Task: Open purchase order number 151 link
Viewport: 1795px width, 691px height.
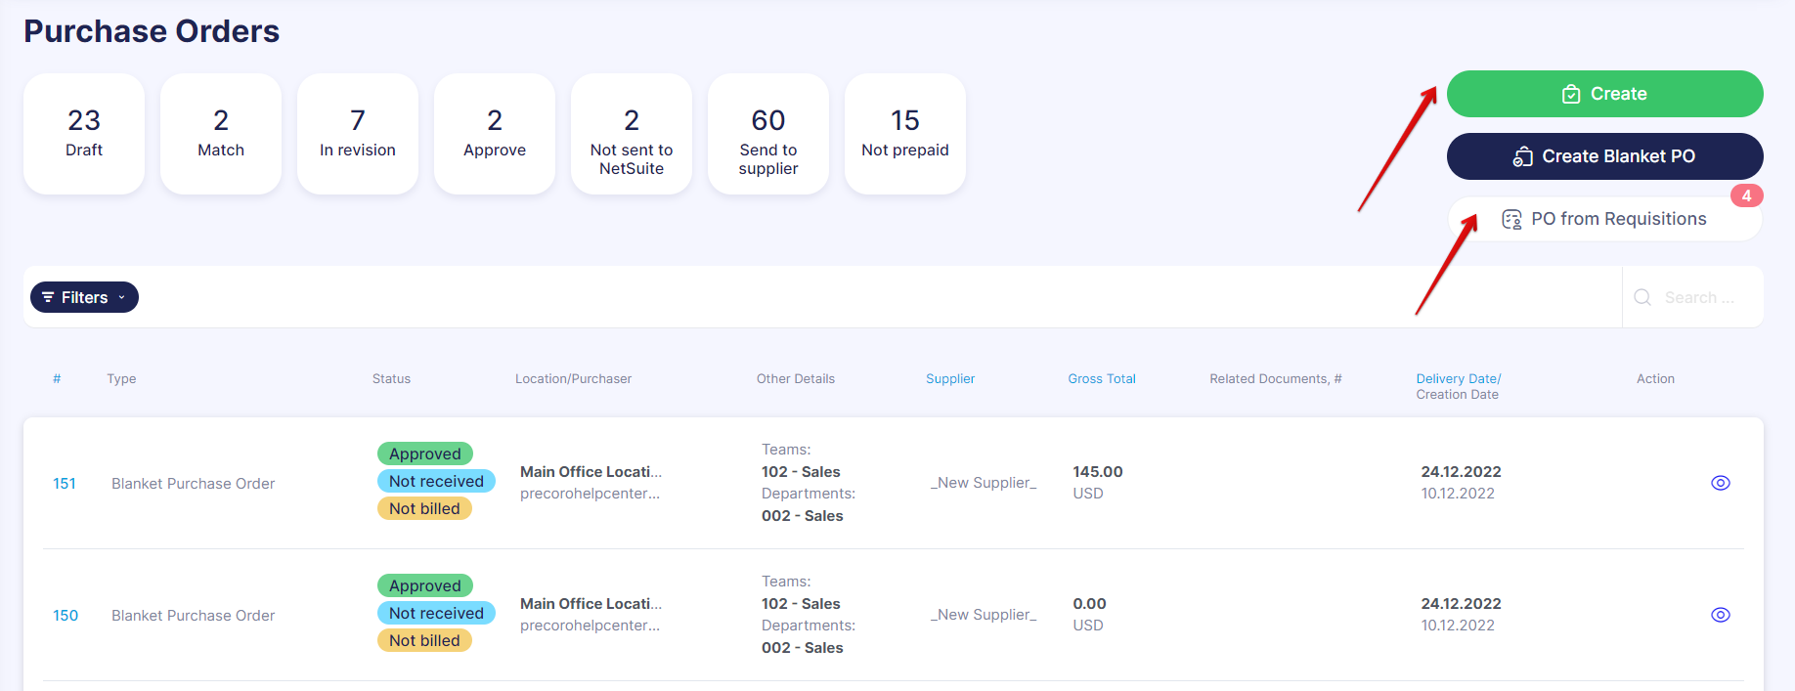Action: (65, 484)
